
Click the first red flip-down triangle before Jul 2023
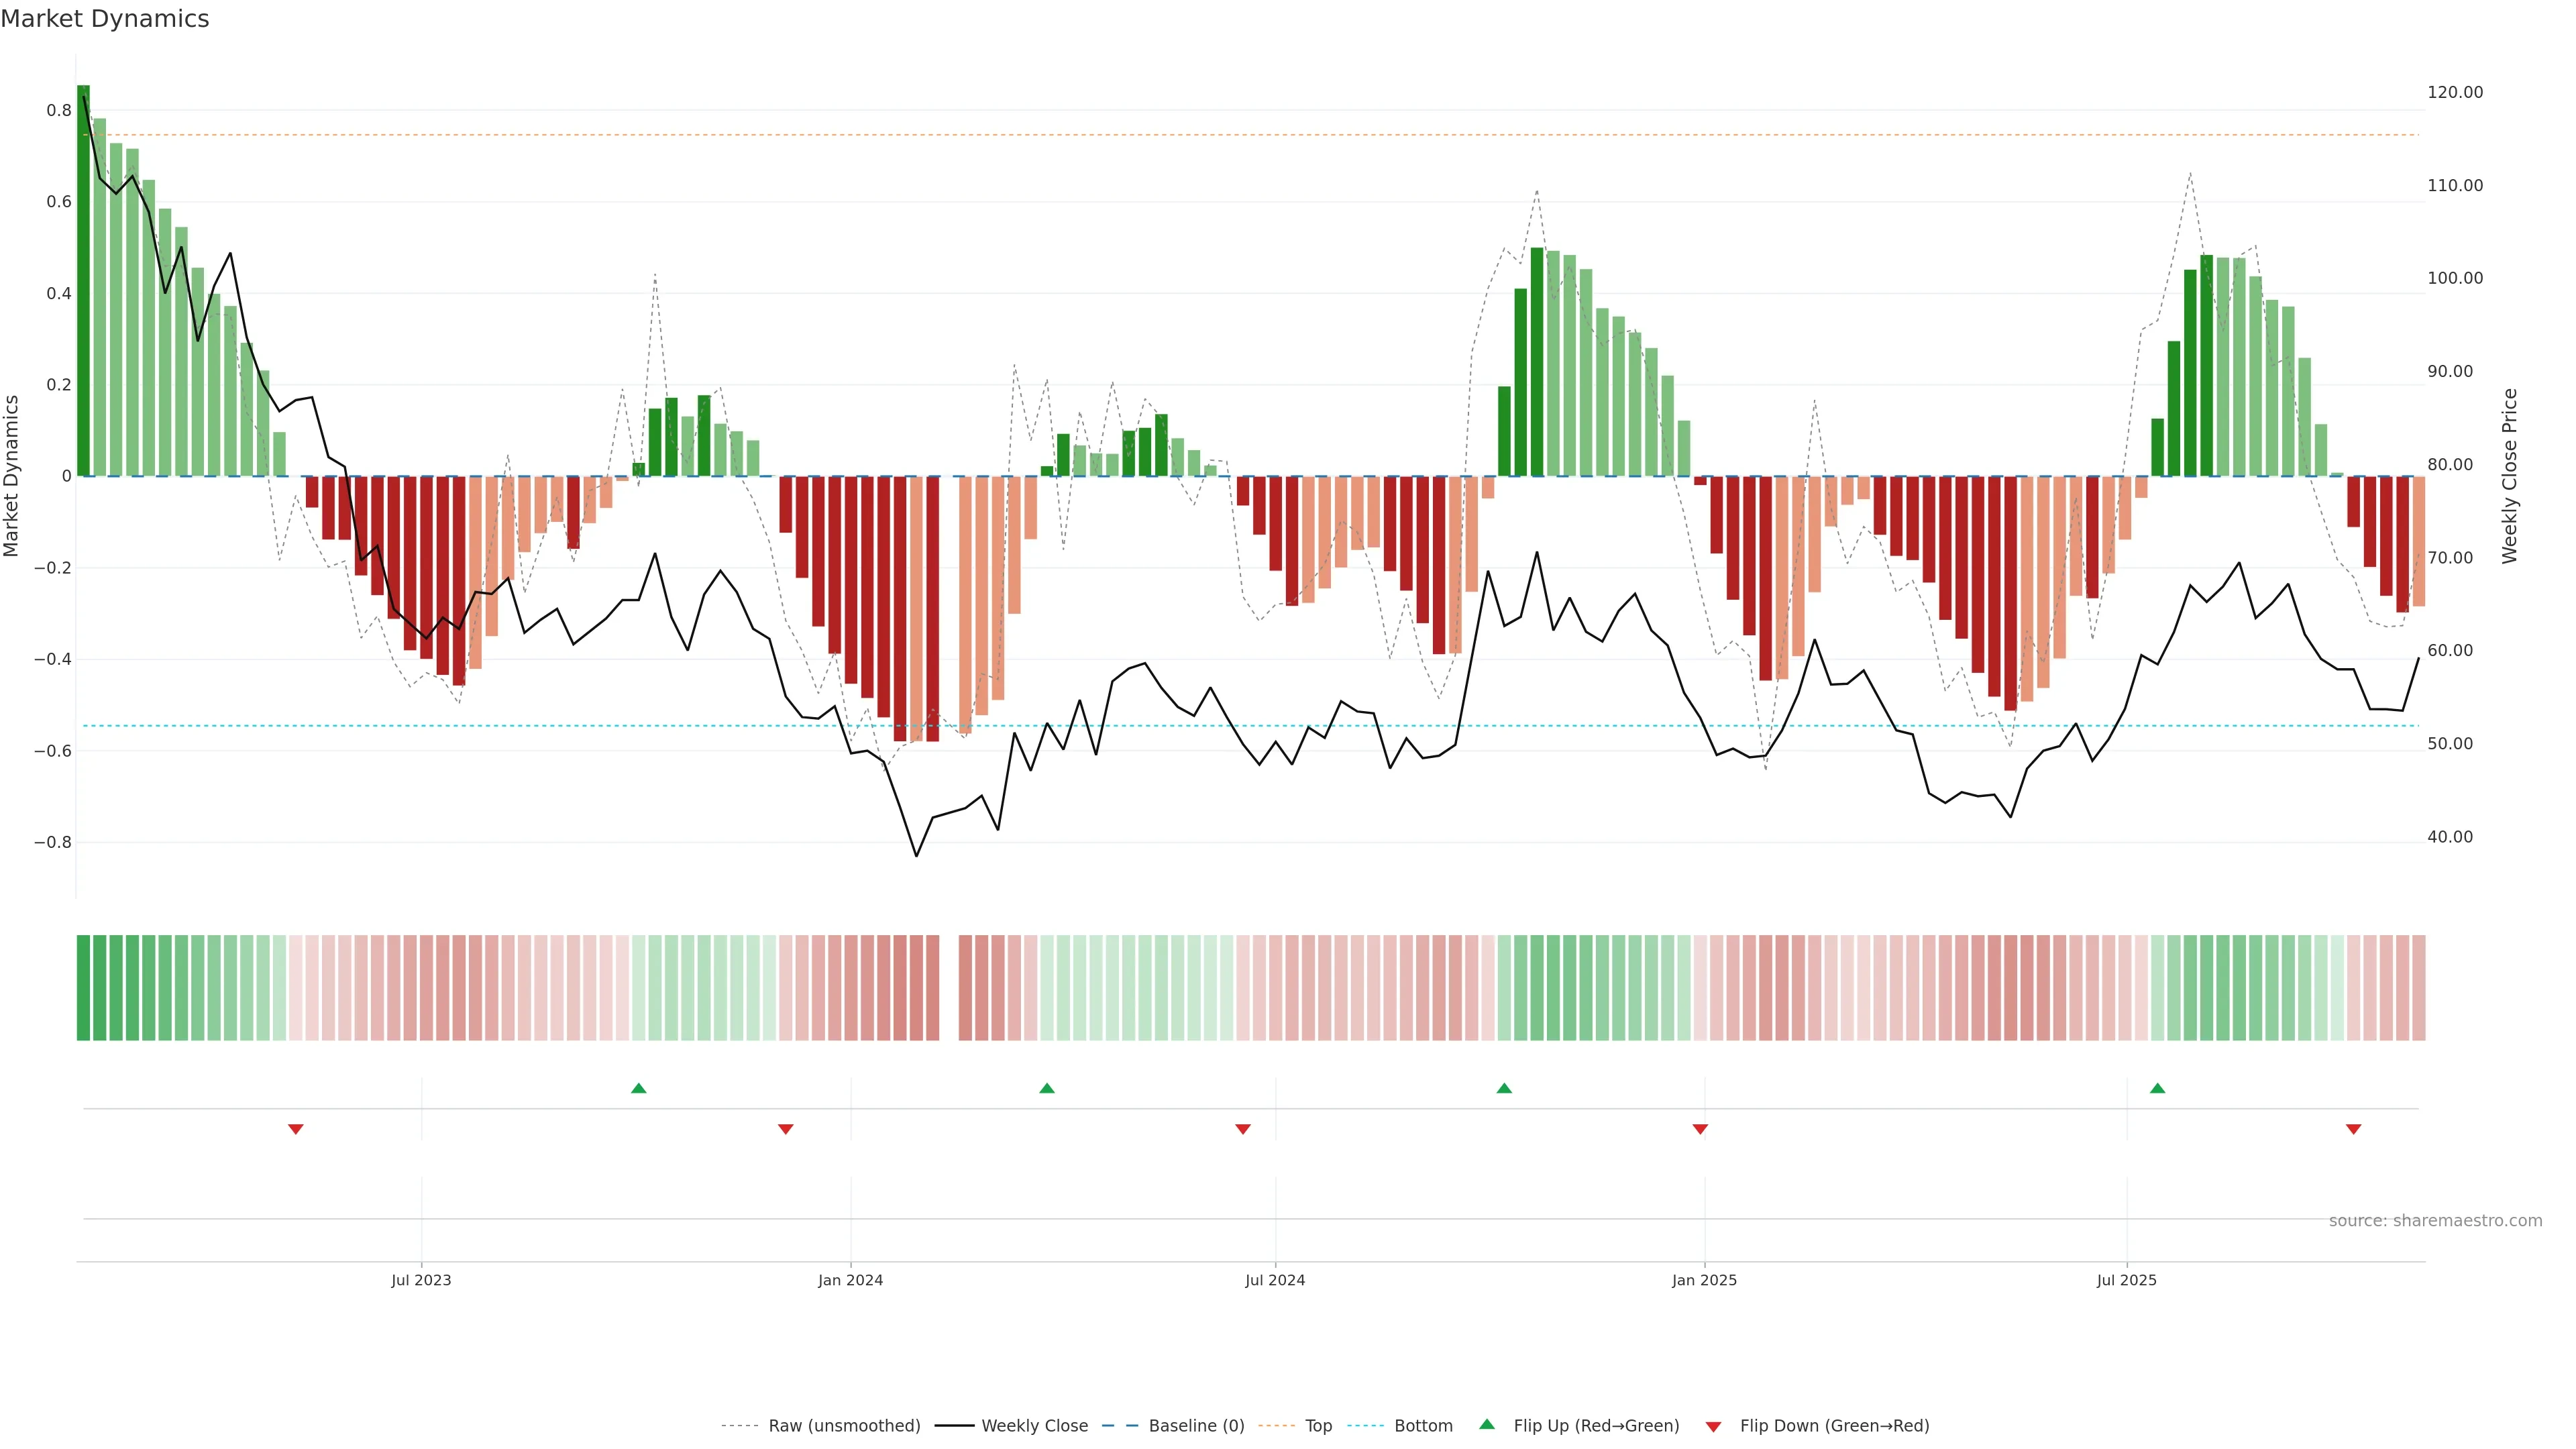click(296, 1129)
